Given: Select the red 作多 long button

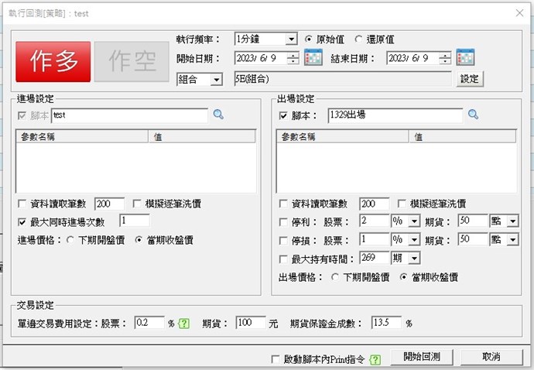Looking at the screenshot, I should click(x=53, y=61).
